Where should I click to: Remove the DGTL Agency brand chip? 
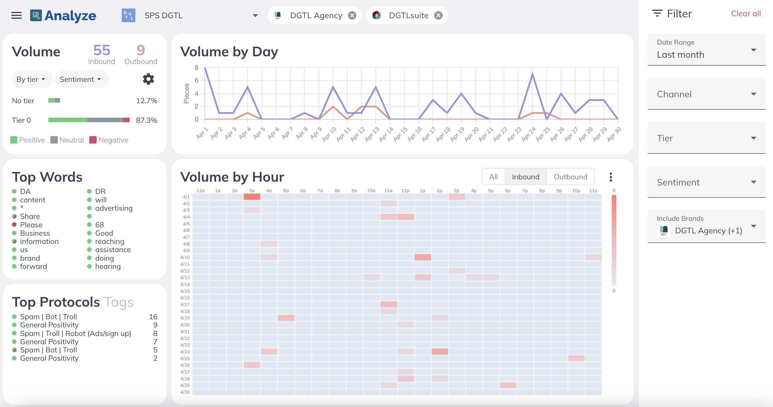(352, 15)
